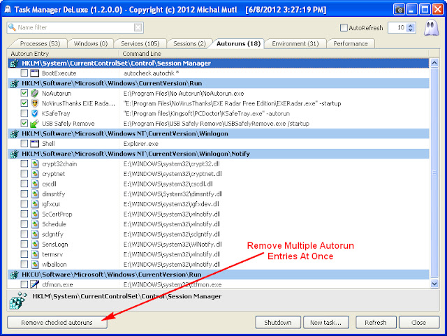Click the sclgntfy DLL icon
This screenshot has width=447, height=336.
[35, 234]
